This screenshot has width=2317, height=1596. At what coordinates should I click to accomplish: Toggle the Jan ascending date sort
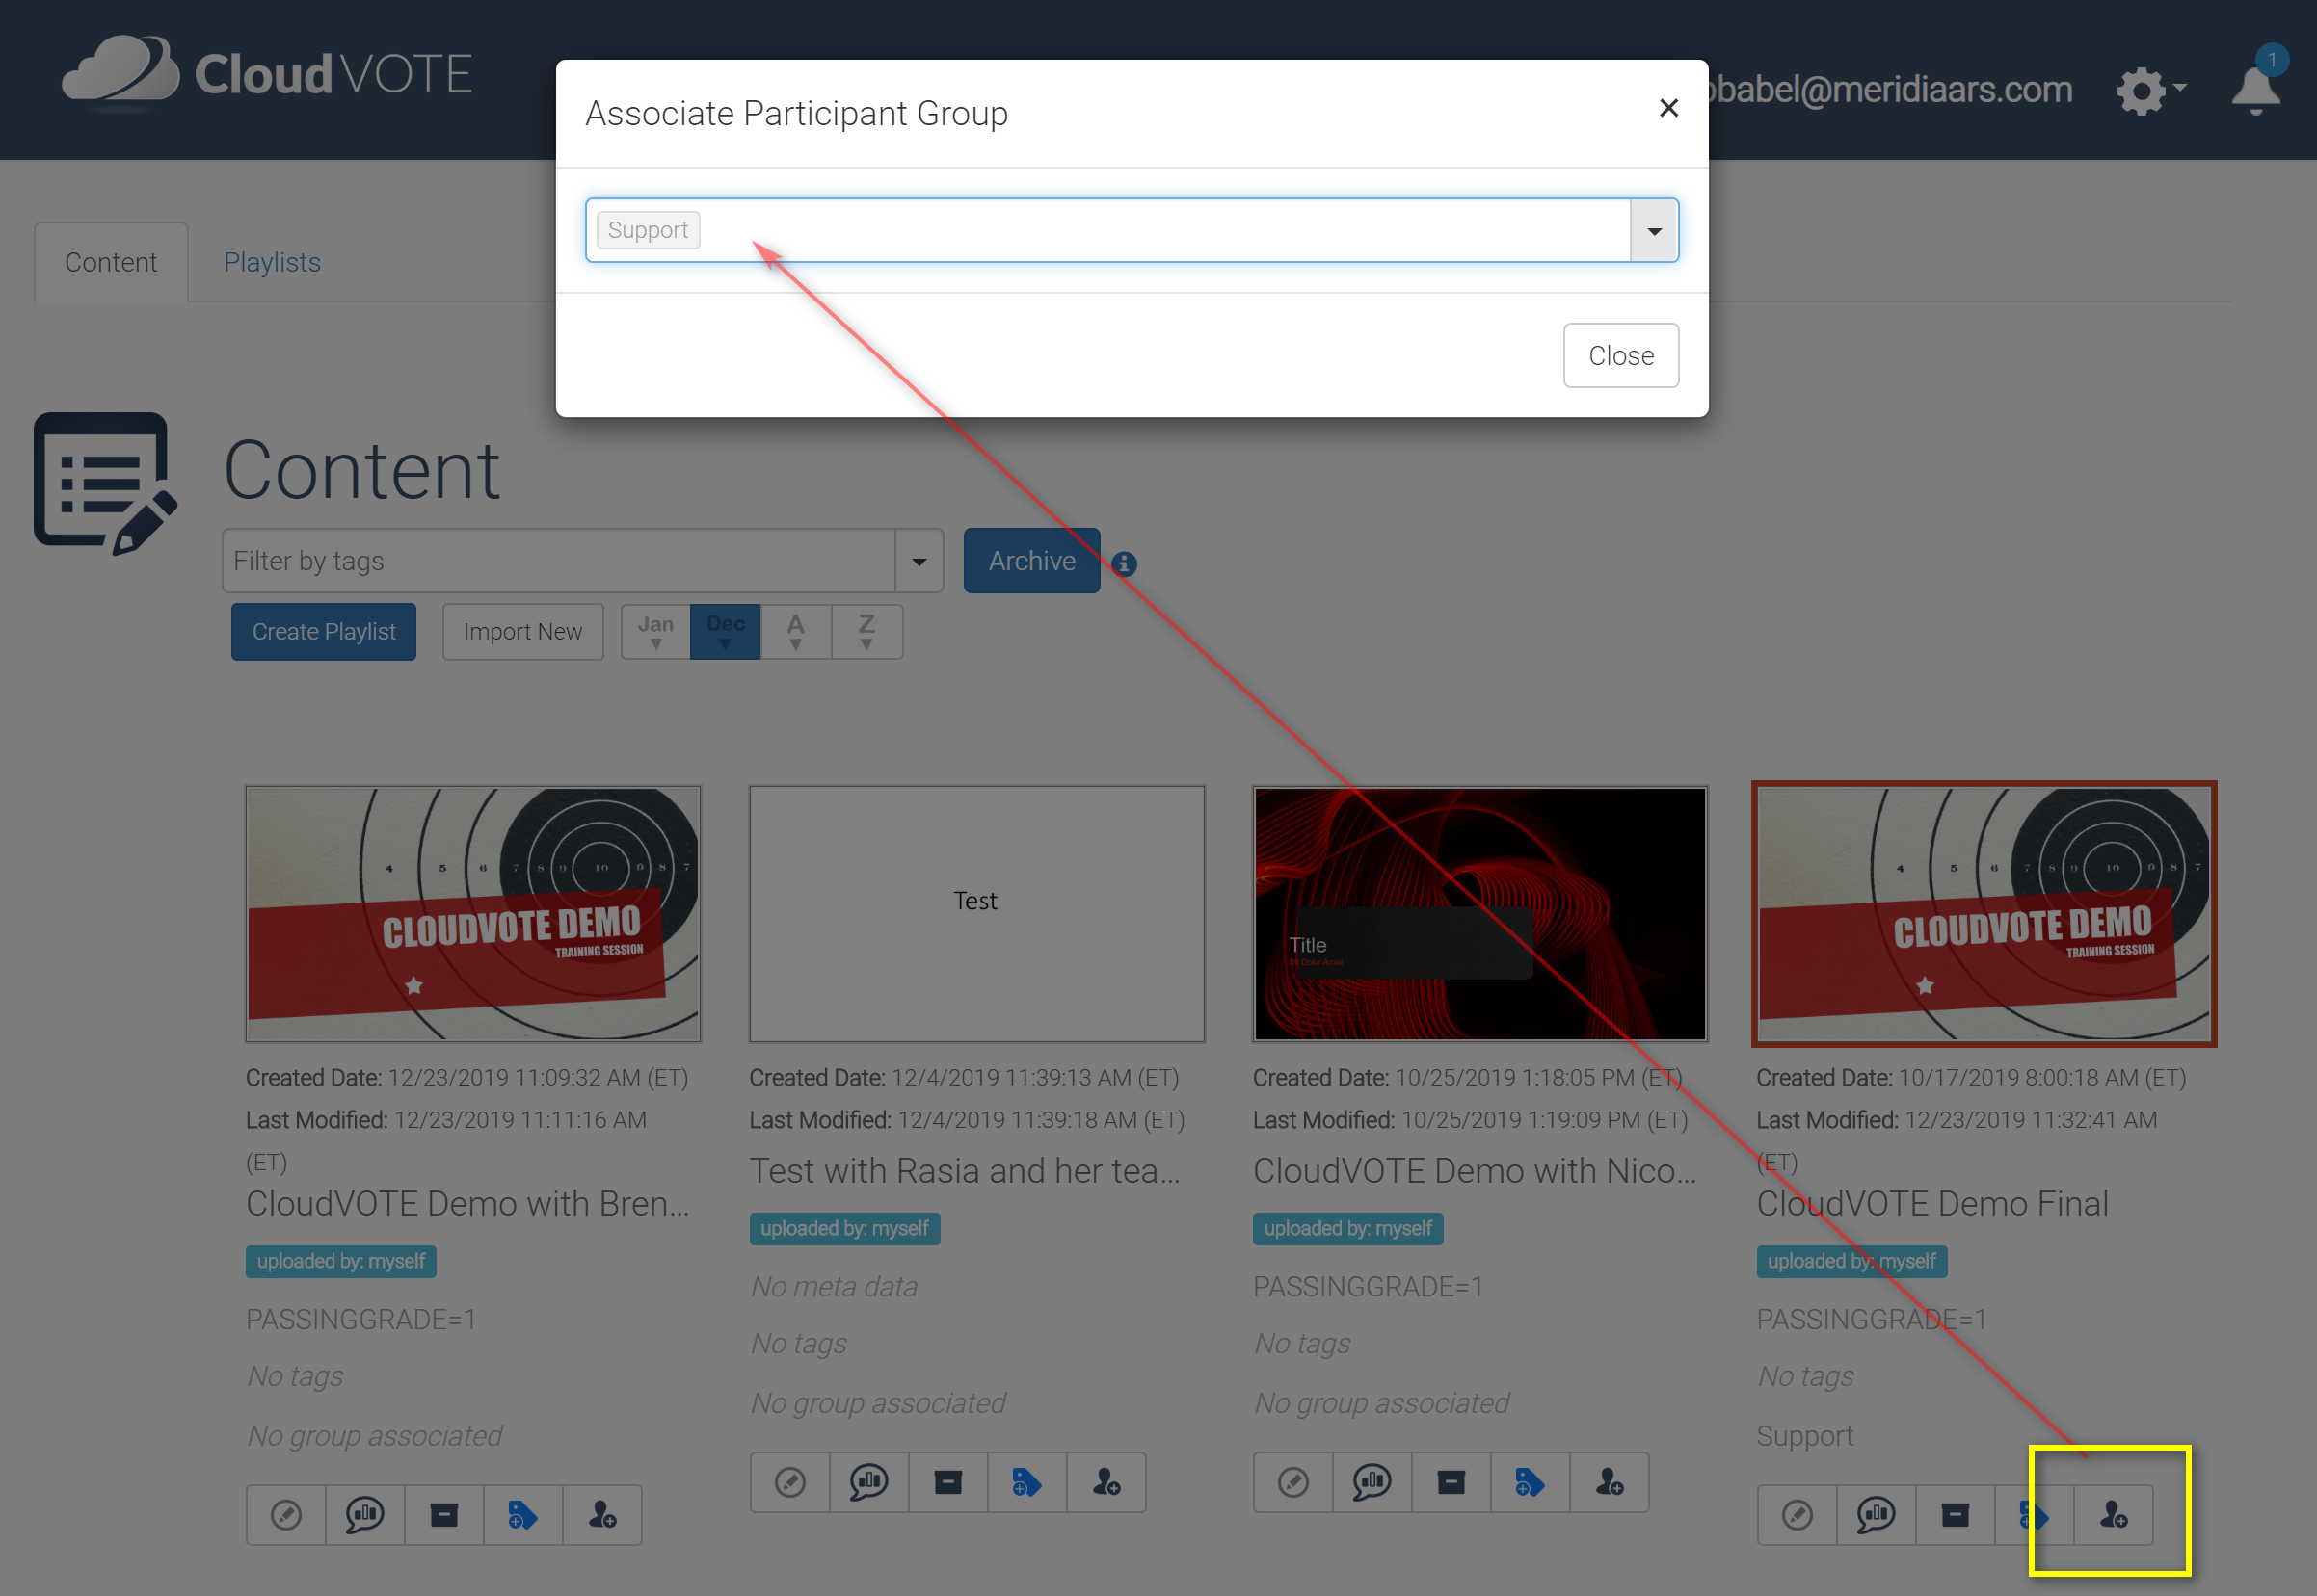(655, 631)
